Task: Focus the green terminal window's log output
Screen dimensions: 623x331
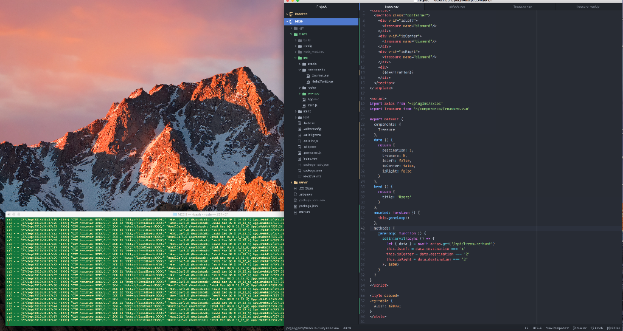Action: pos(145,271)
